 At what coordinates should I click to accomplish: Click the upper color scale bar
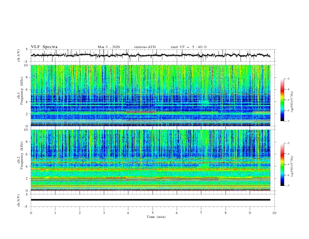(x=282, y=100)
